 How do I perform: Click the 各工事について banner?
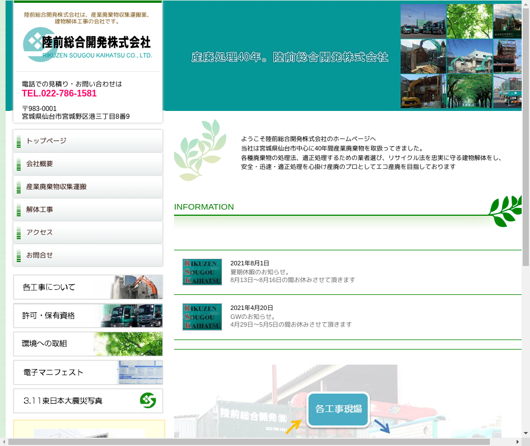88,287
